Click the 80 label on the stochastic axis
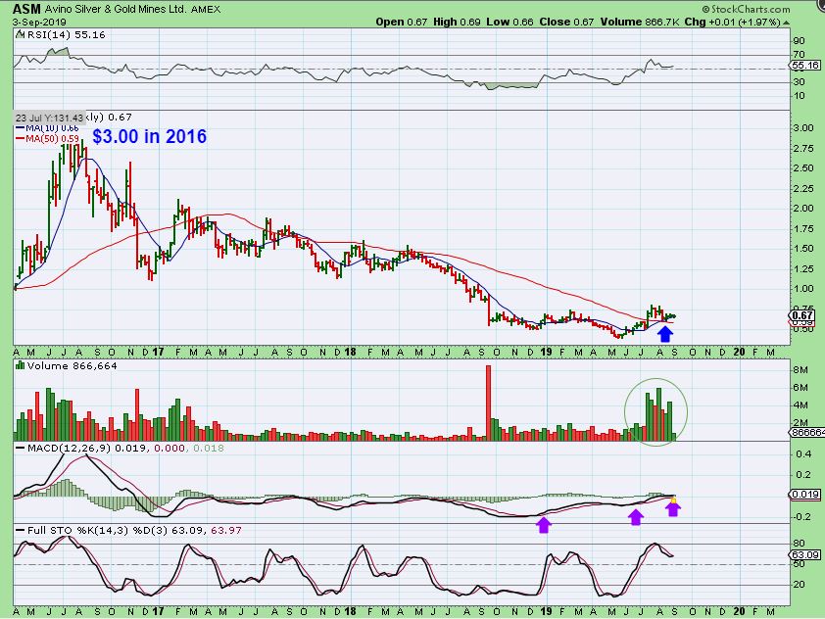 pos(799,544)
